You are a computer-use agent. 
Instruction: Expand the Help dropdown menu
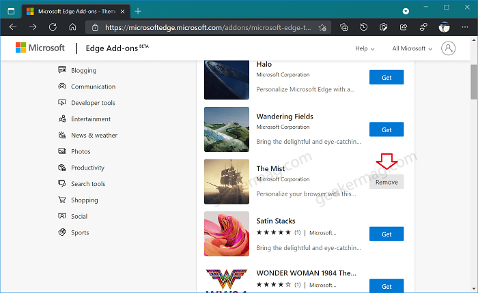click(x=365, y=48)
